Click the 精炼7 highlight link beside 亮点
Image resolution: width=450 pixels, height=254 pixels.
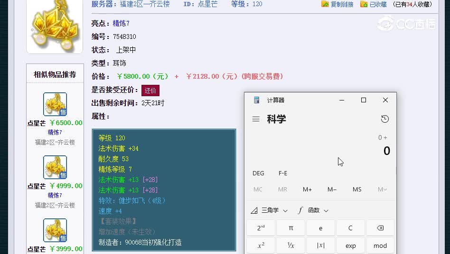tap(121, 24)
